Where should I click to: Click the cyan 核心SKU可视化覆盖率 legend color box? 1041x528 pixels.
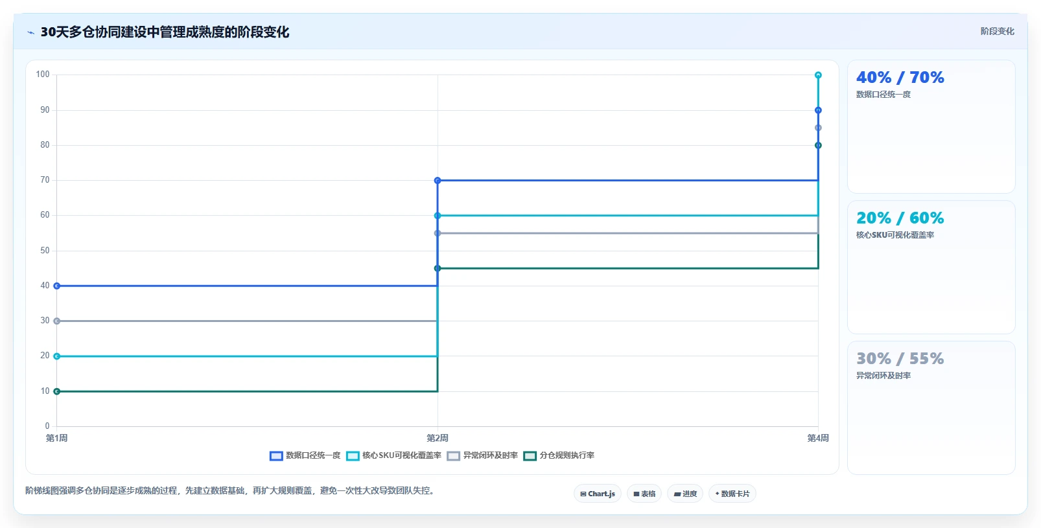coord(353,456)
